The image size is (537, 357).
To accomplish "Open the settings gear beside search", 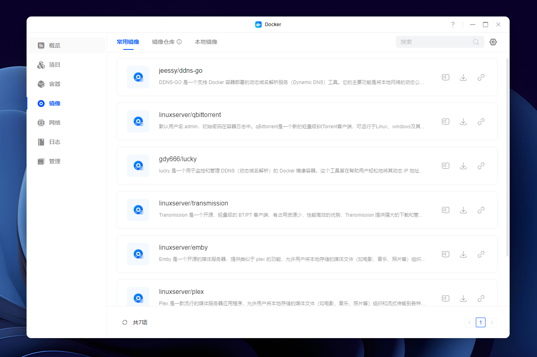I will pyautogui.click(x=493, y=42).
